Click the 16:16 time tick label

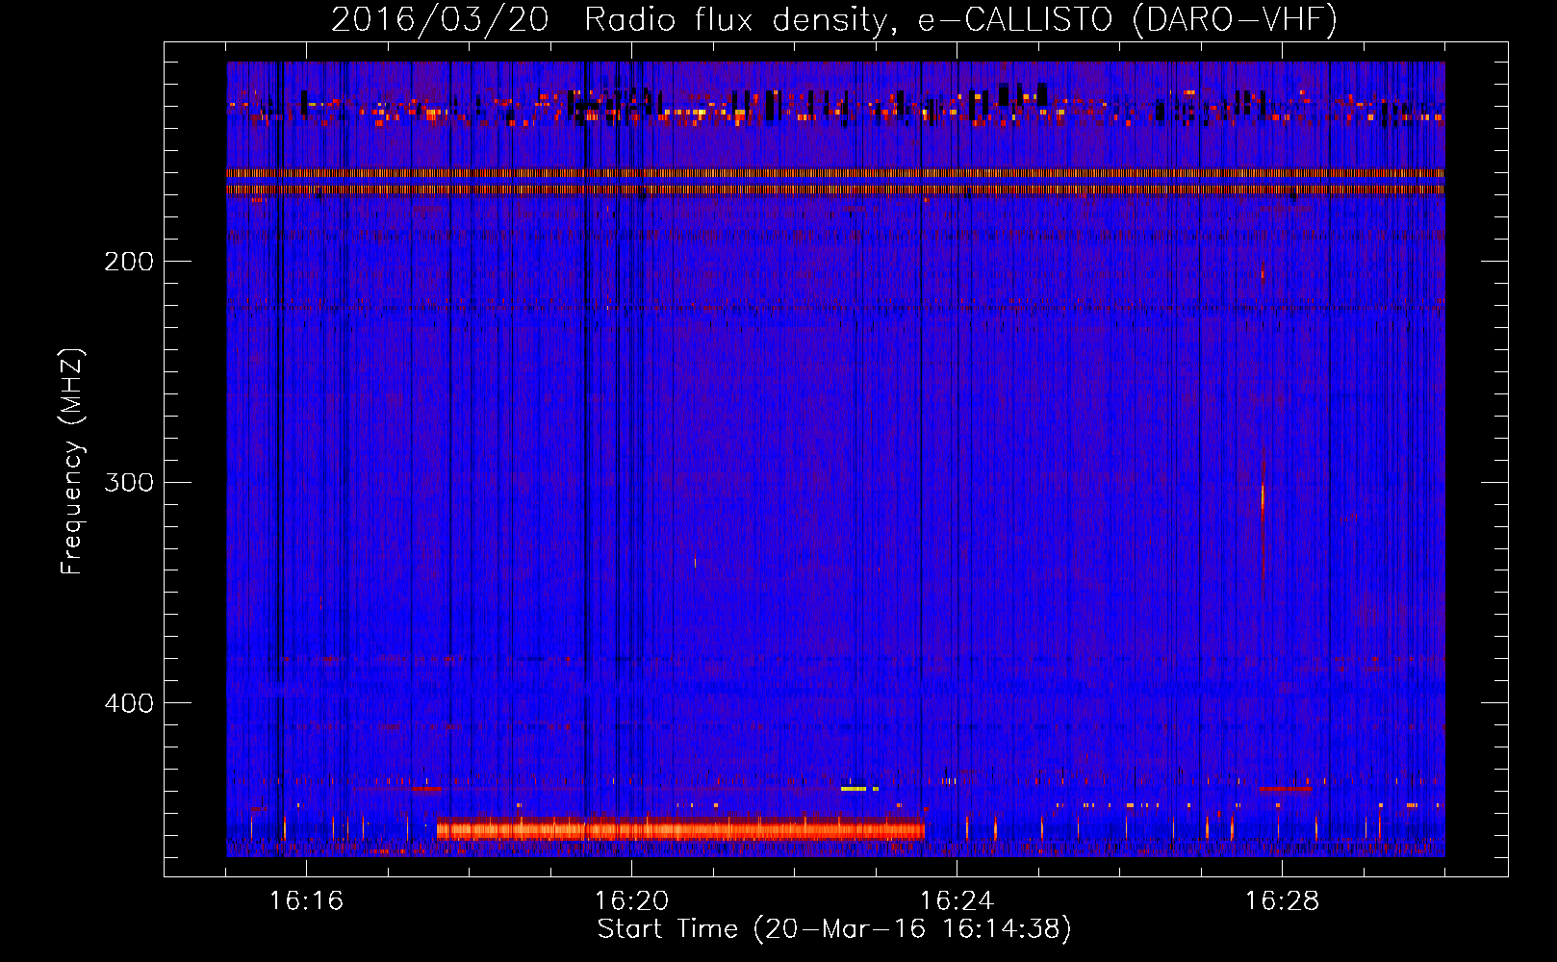point(306,901)
